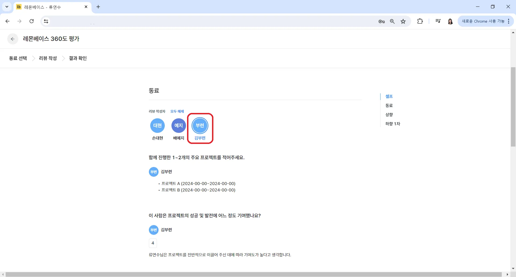This screenshot has height=277, width=516.
Task: Open site information icon in address bar
Action: 46,21
